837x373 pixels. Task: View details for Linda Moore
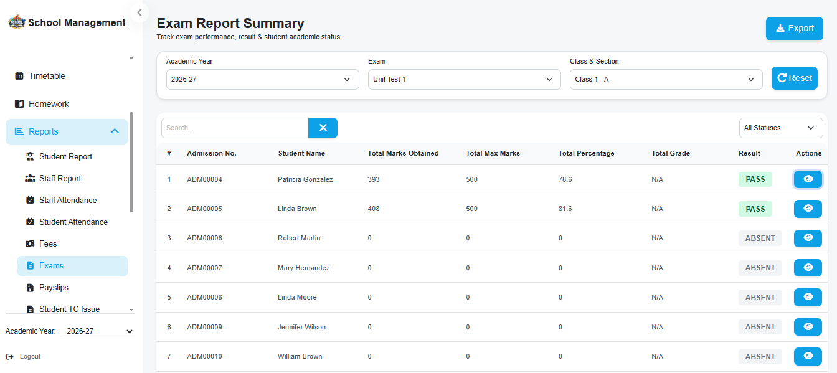click(x=808, y=297)
